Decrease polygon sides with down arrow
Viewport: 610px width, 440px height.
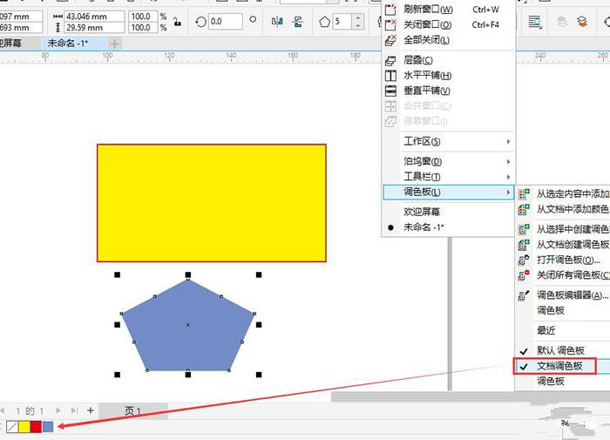[x=358, y=25]
